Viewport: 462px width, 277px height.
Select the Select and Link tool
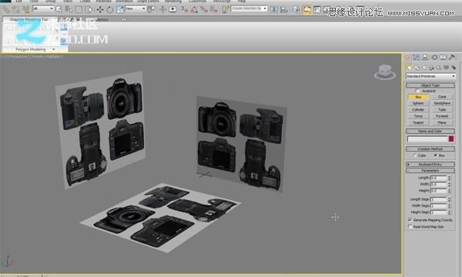click(6, 9)
